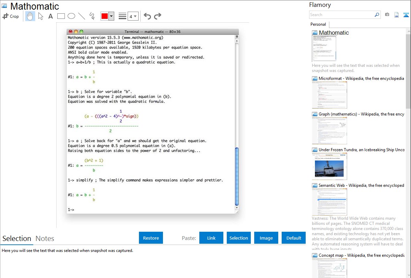Open the Graph (mathematics) snapshot thumbnail
The width and height of the screenshot is (411, 278).
329,131
